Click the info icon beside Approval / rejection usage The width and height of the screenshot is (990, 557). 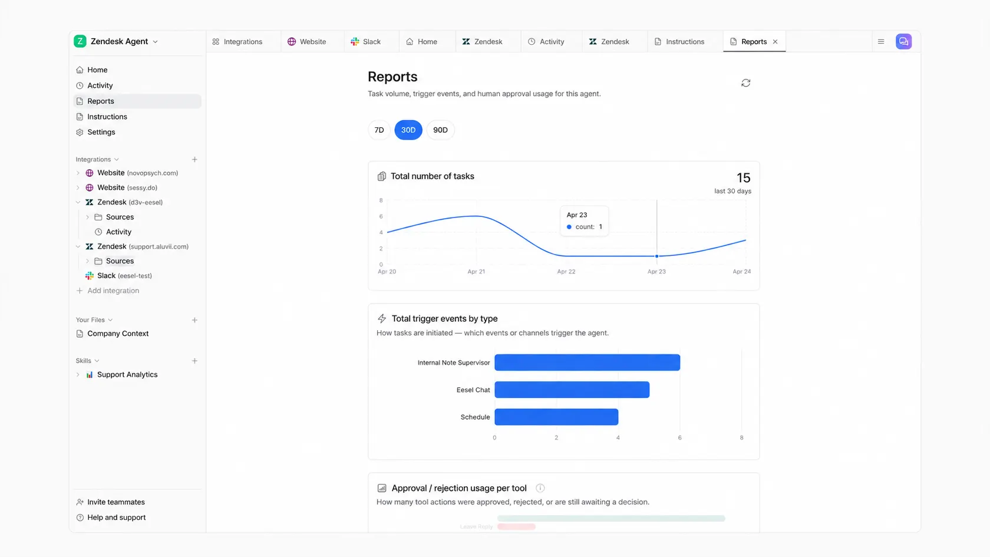coord(540,488)
